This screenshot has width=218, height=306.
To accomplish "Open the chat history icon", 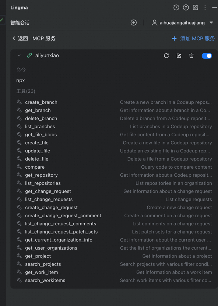I will click(176, 8).
